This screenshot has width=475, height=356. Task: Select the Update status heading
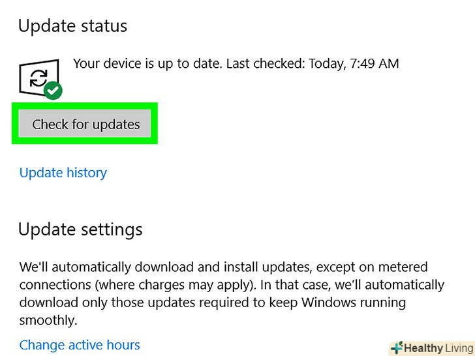[x=72, y=26]
